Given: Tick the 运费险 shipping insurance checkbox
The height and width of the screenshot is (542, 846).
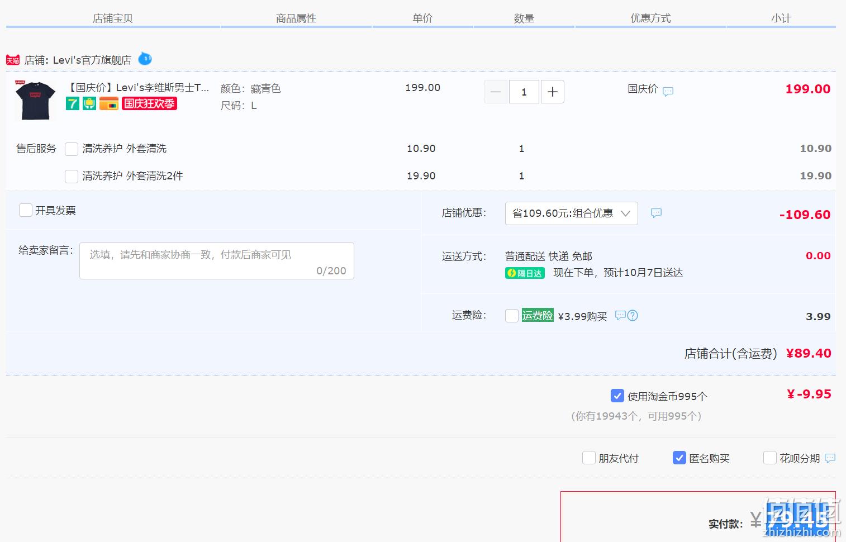Looking at the screenshot, I should [x=512, y=316].
